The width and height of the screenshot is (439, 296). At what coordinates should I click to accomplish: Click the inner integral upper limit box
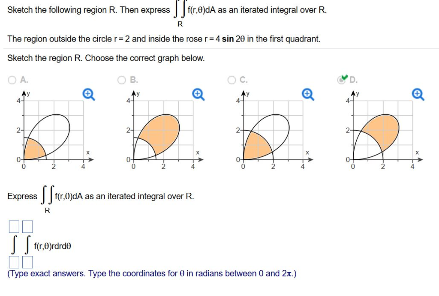(x=27, y=227)
